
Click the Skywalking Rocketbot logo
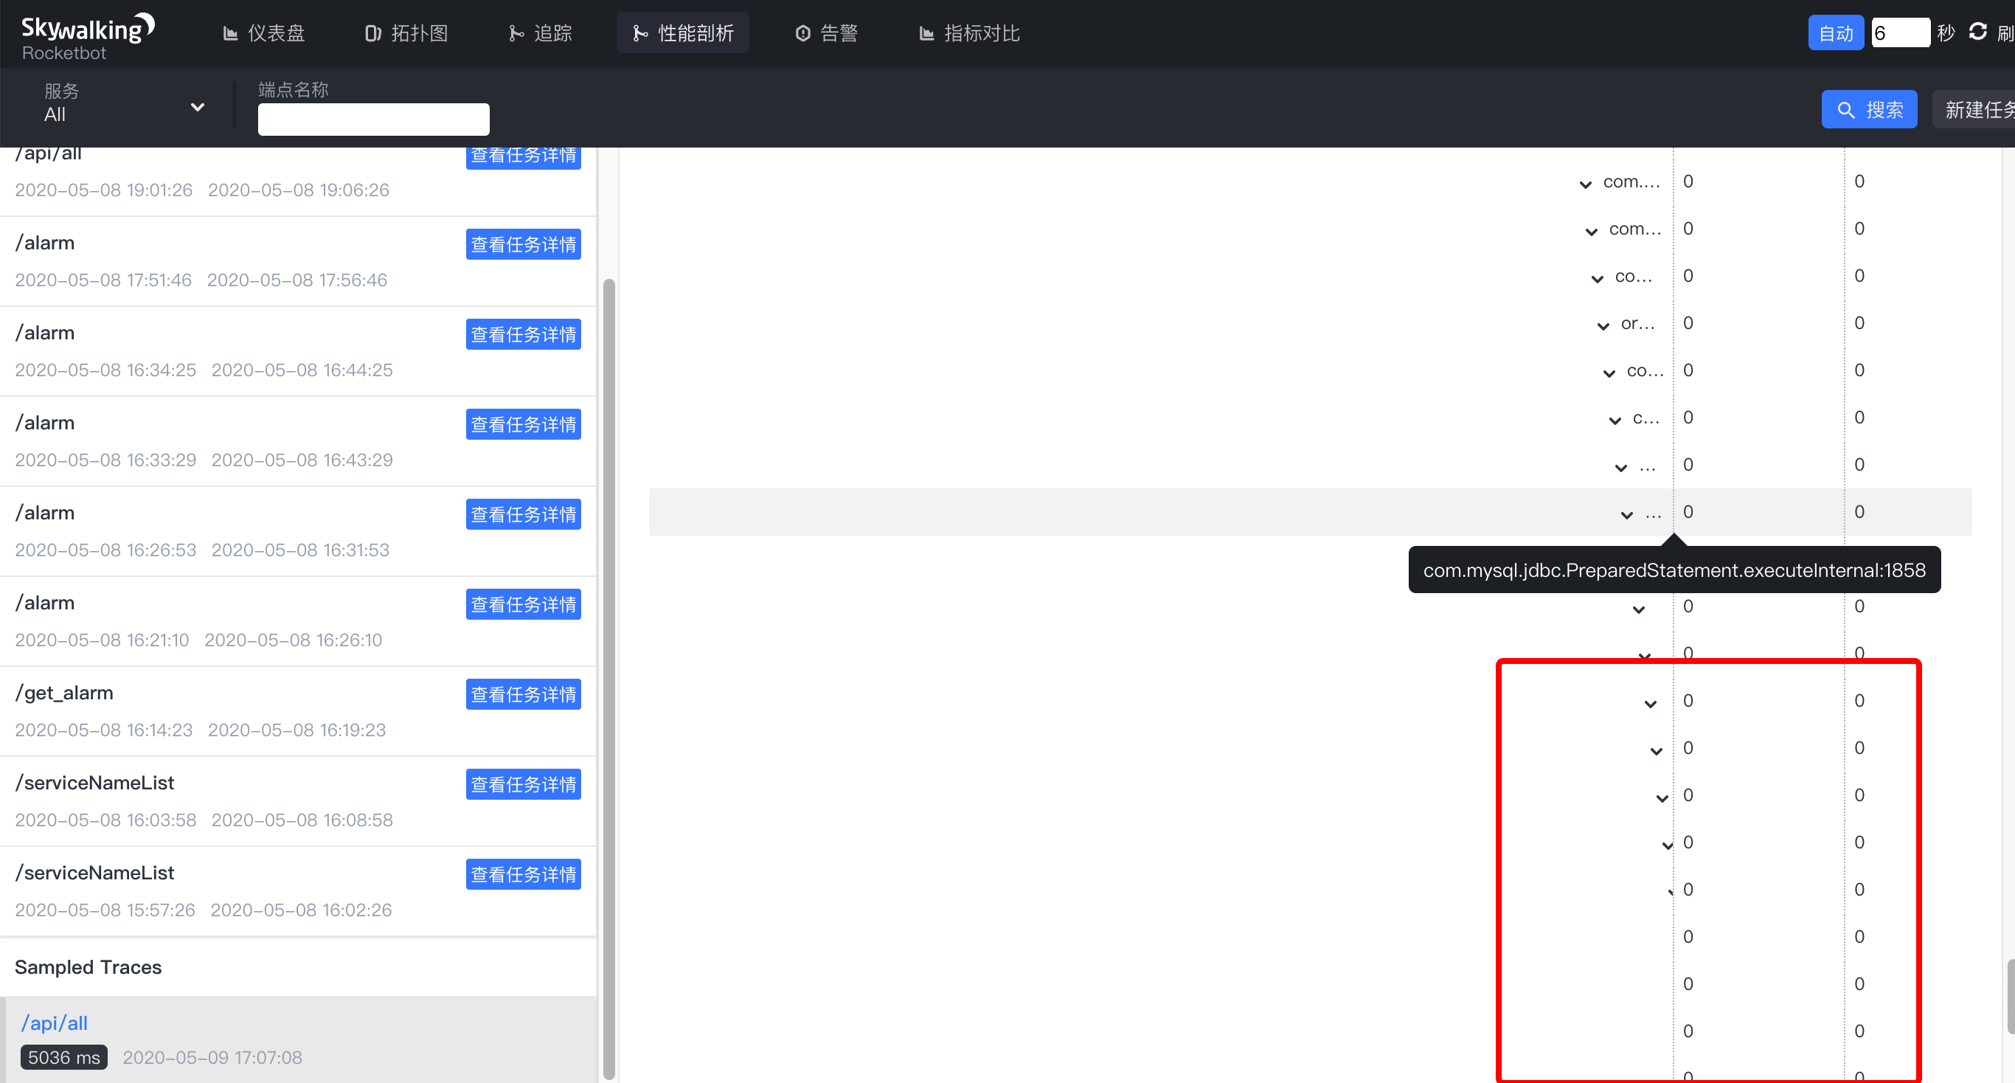88,37
